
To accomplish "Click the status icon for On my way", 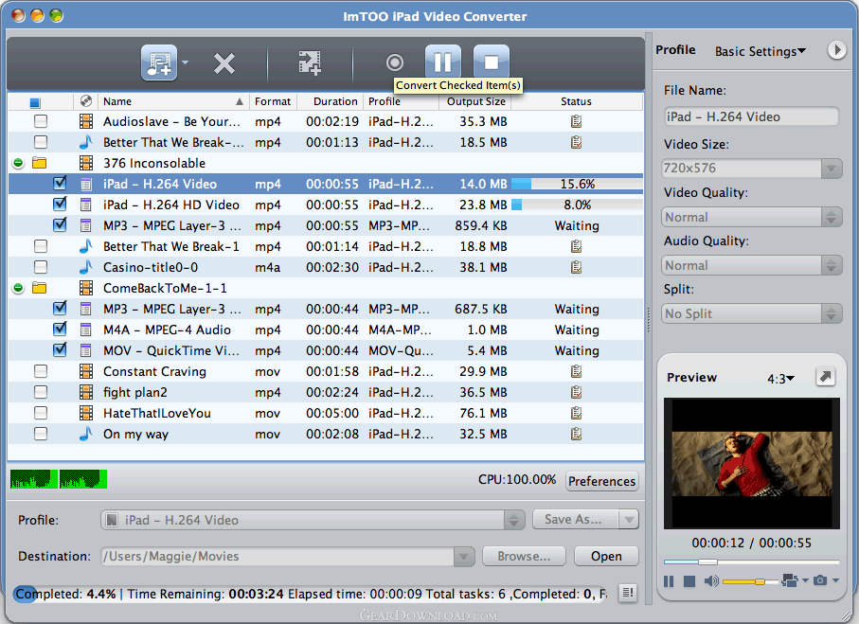I will [x=576, y=434].
